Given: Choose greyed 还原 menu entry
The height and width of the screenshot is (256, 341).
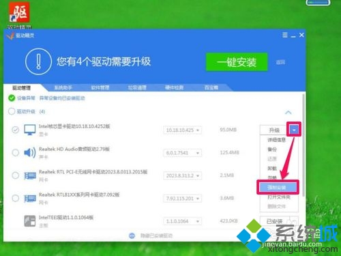Looking at the screenshot, I should (x=272, y=159).
